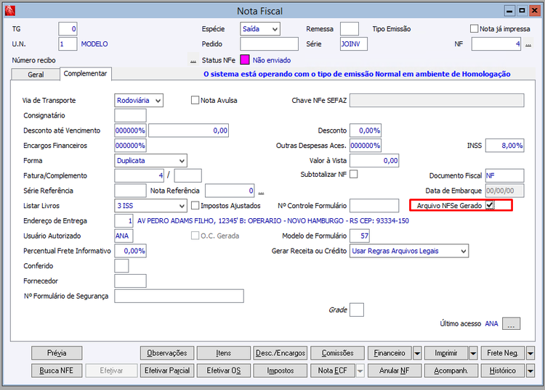Toggle the Arquivo NFSe Gerado checkbox

pos(490,206)
